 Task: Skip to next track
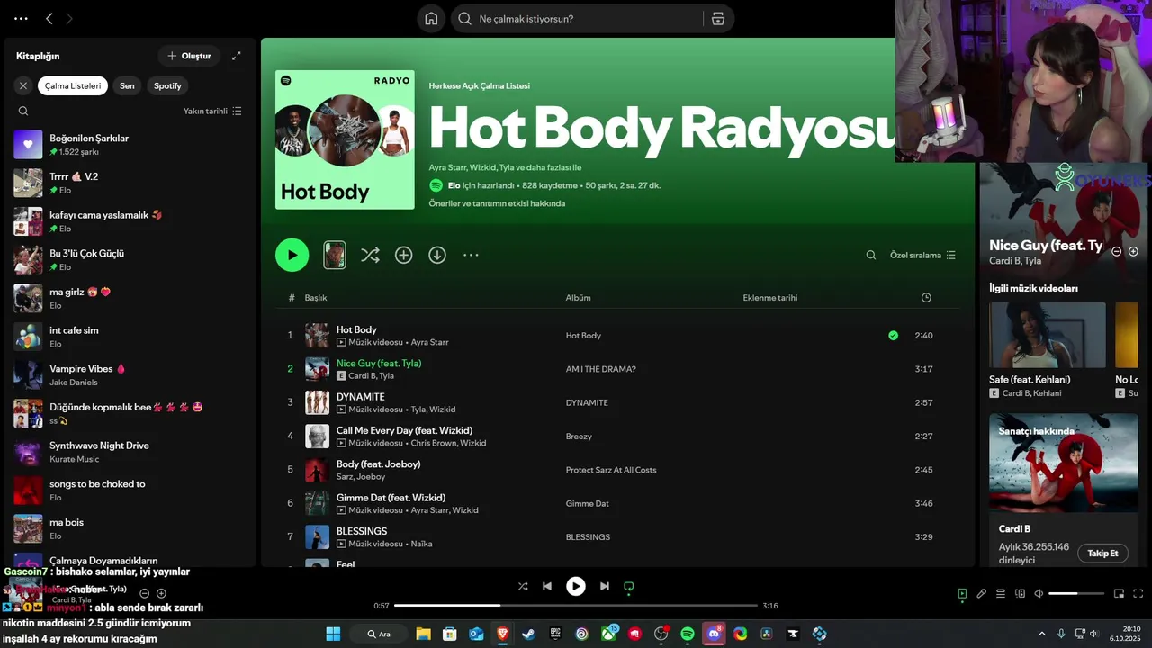[605, 586]
